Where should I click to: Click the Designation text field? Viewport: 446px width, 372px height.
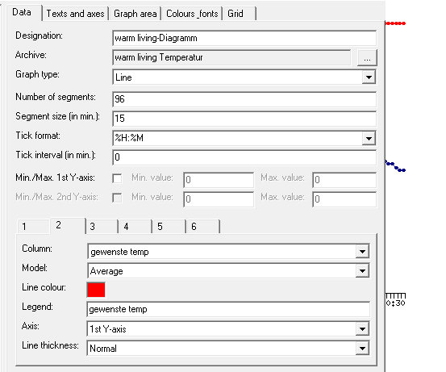[x=244, y=38]
